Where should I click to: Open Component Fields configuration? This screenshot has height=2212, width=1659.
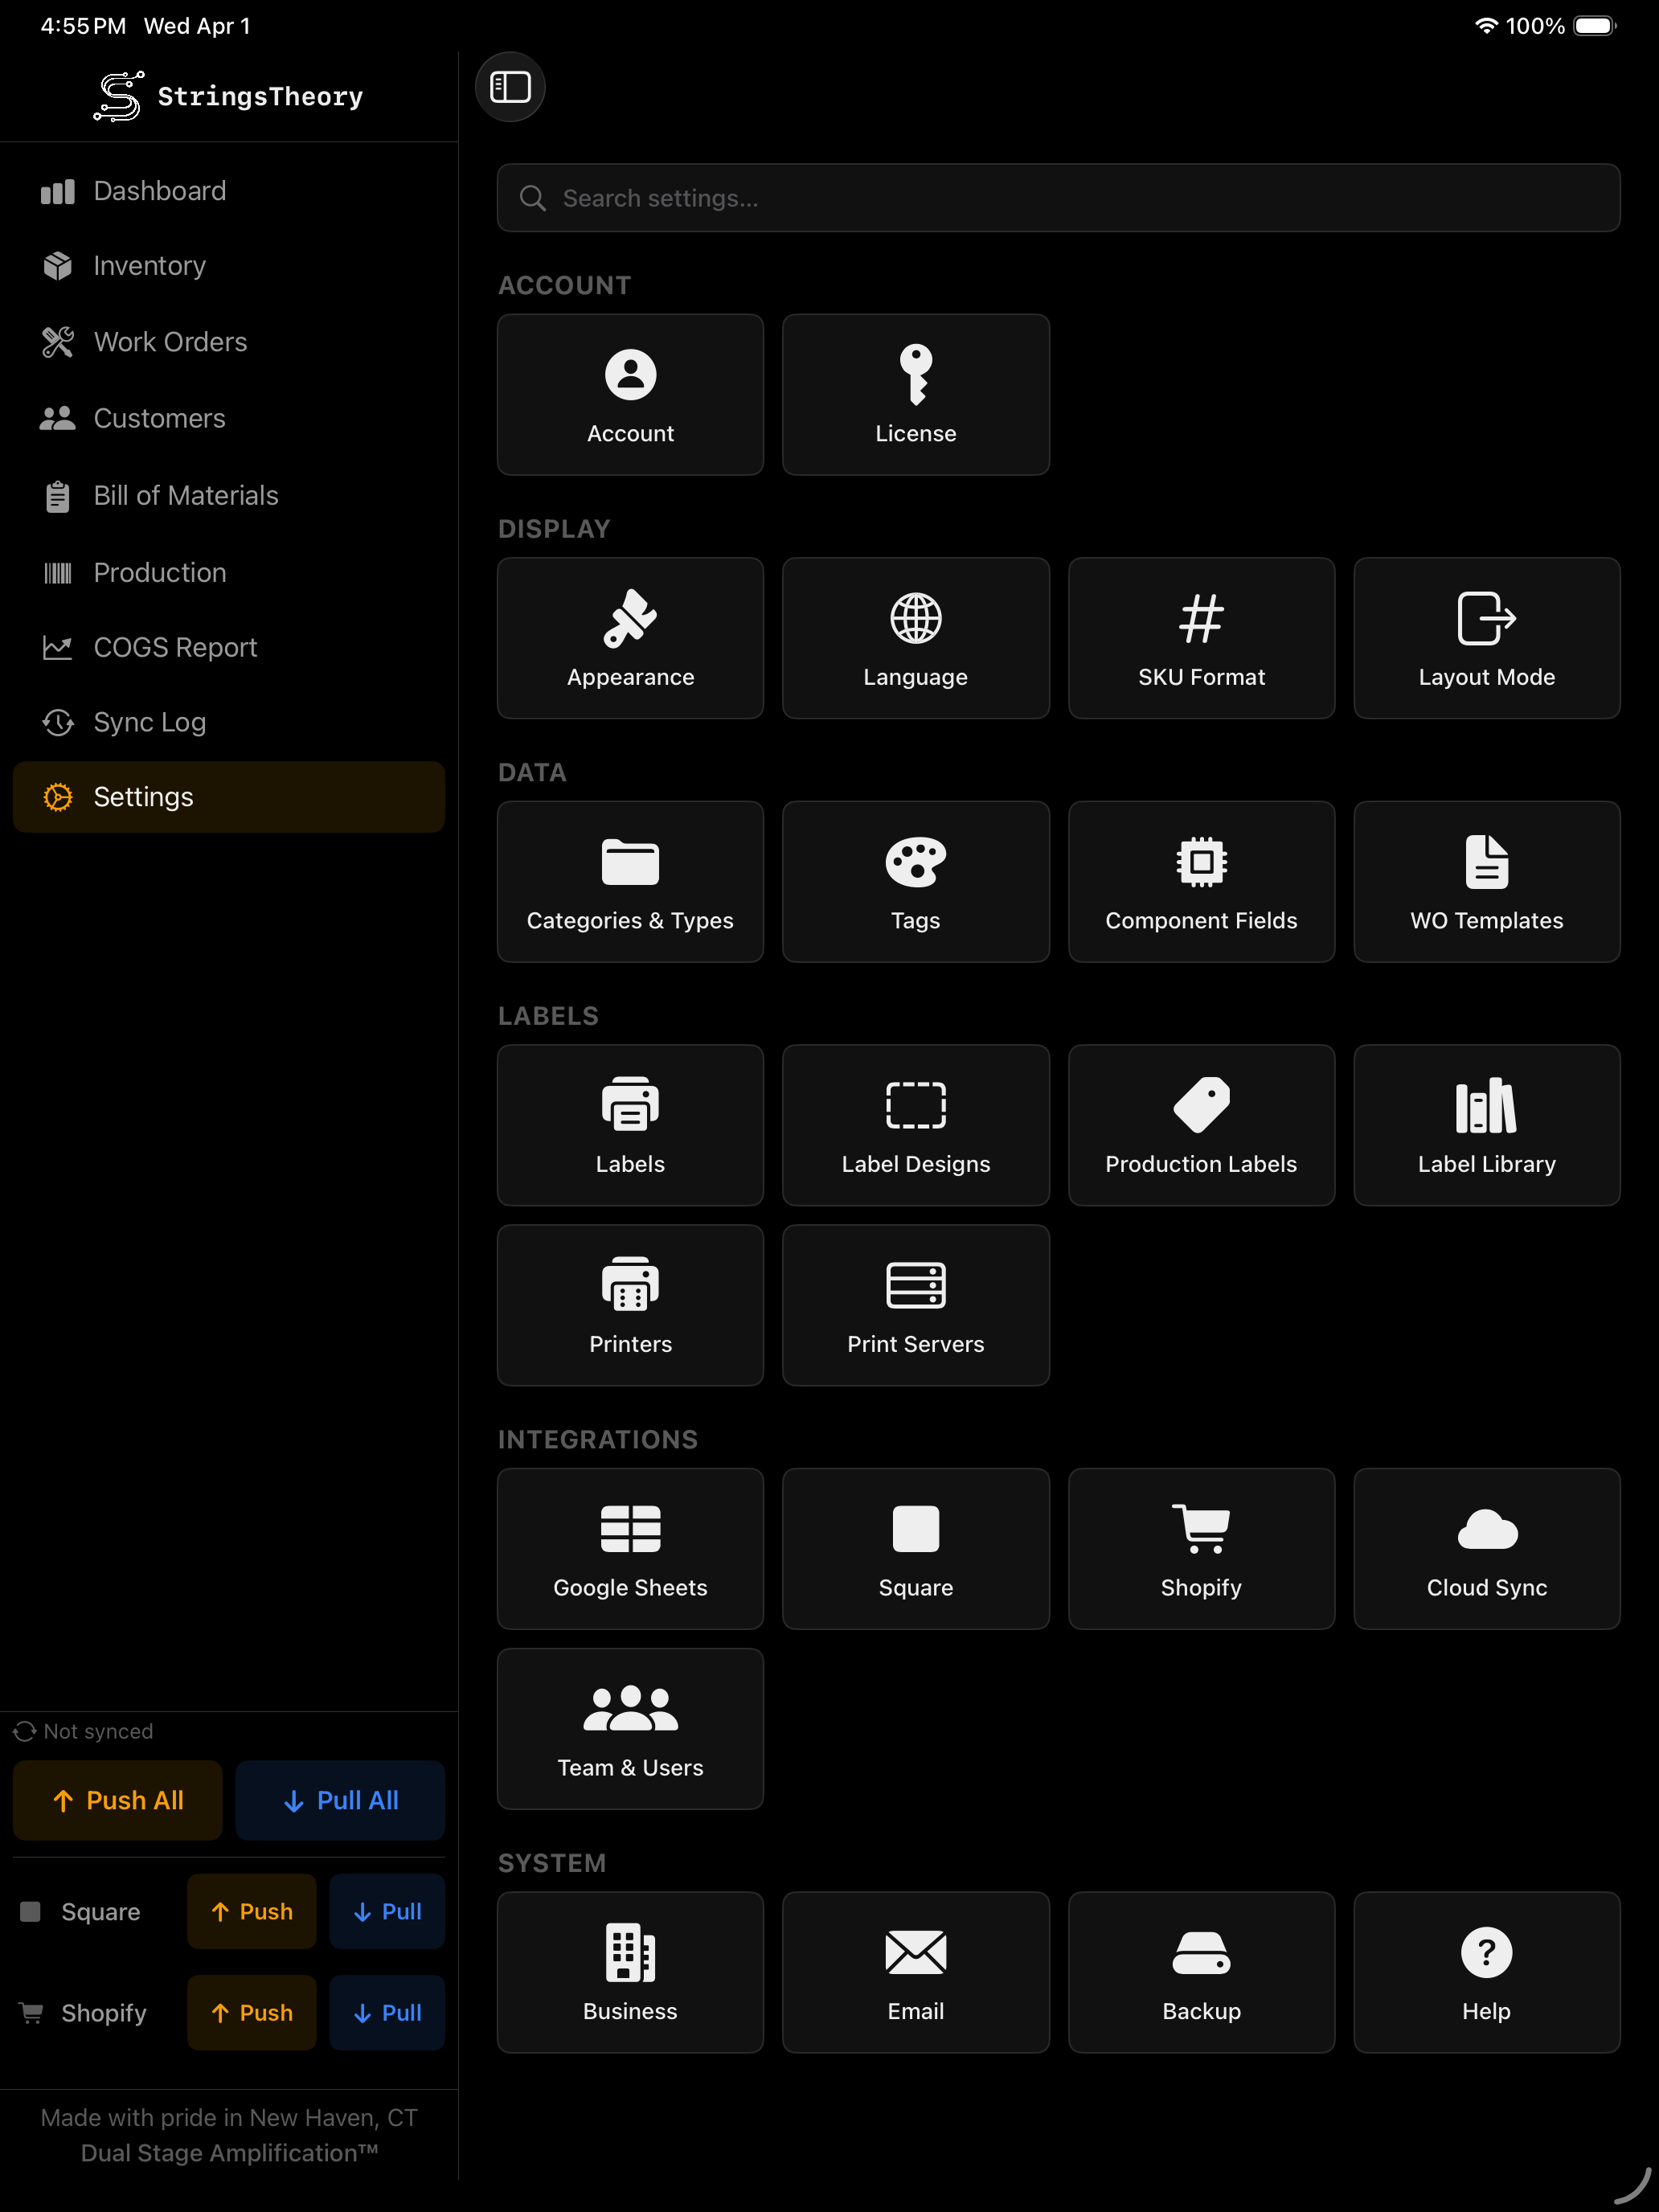pos(1201,881)
